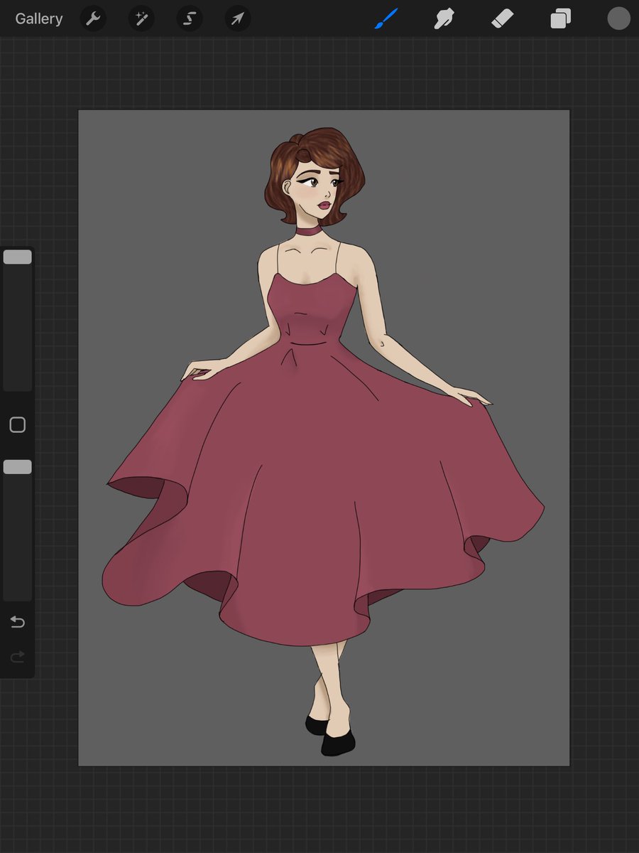Viewport: 639px width, 853px height.
Task: Undo the last stroke
Action: 18,623
